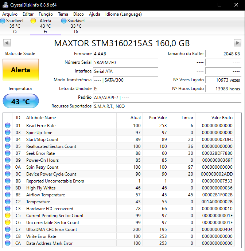Click the Attribute Name column header
Viewport: 245px width, 251px height.
click(70, 118)
